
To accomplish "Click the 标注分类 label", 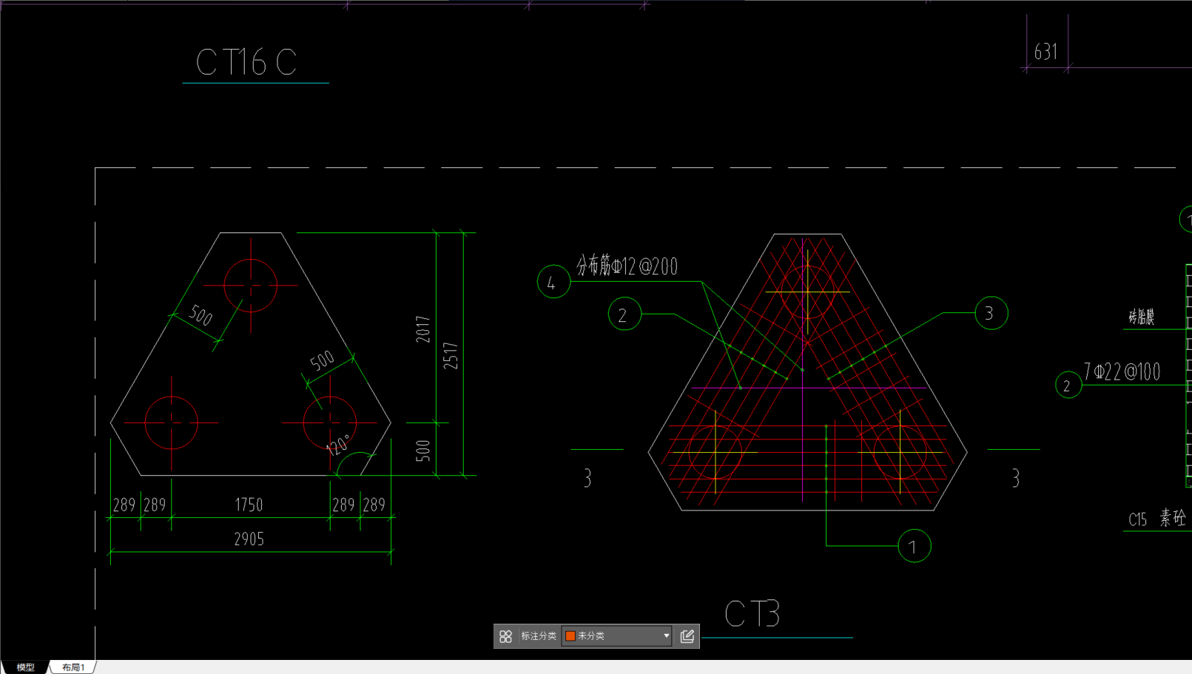I will point(538,636).
